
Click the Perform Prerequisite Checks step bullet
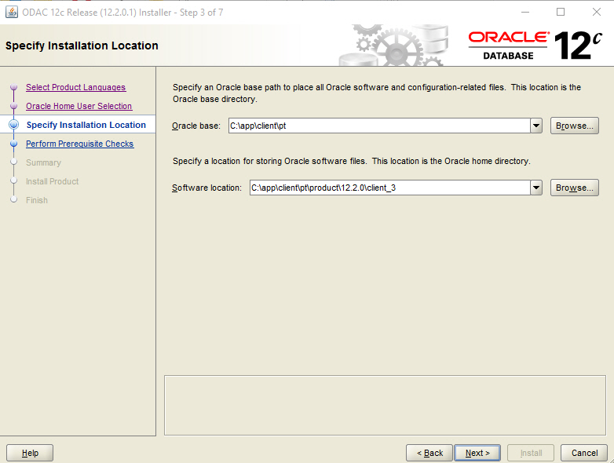coord(13,144)
